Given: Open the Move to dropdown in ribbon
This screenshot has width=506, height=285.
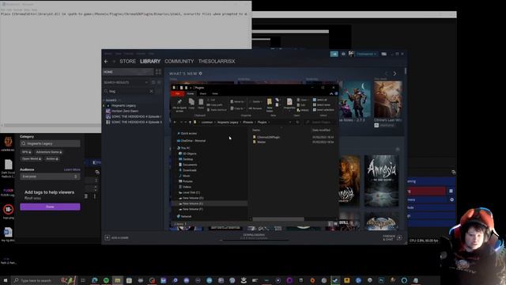Looking at the screenshot, I should (x=237, y=101).
